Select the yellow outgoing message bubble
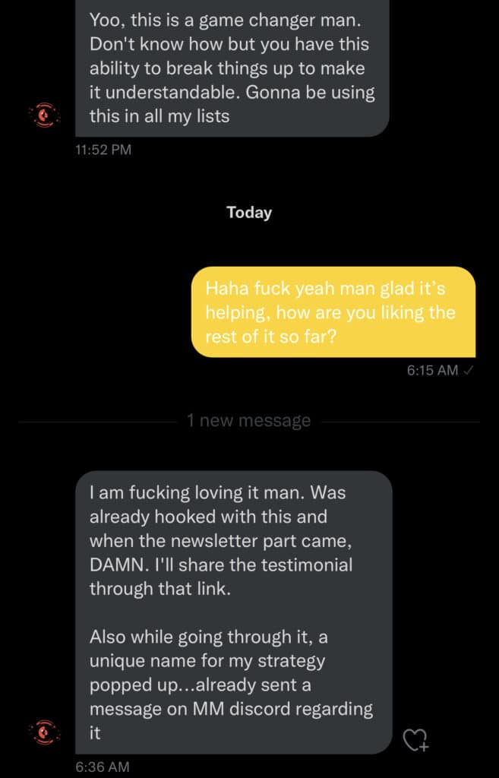 [333, 312]
